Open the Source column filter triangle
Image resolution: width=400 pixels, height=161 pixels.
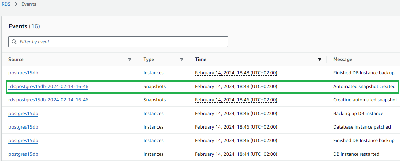(130, 59)
